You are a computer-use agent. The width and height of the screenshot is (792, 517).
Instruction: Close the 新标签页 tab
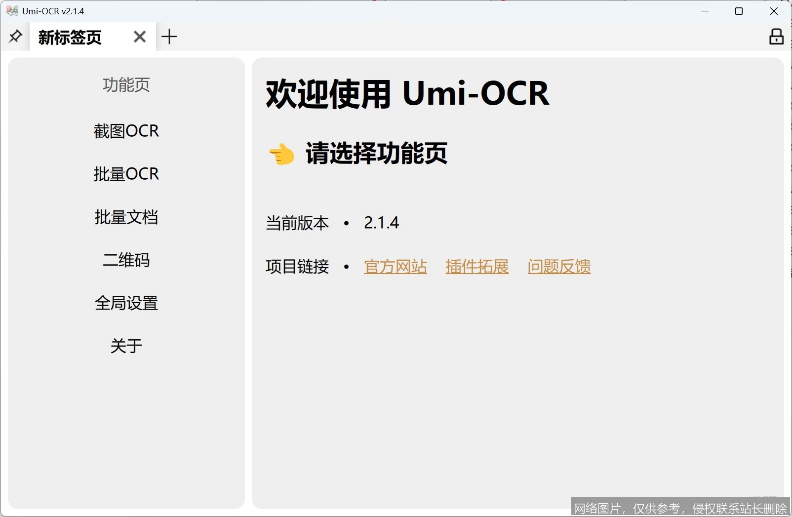coord(139,36)
